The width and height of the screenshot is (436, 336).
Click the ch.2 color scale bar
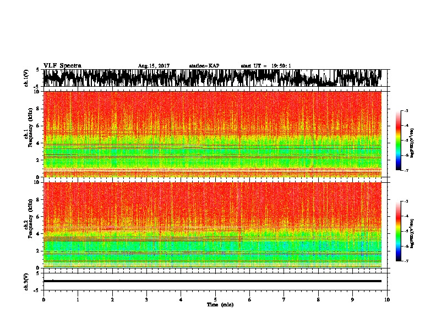[398, 231]
